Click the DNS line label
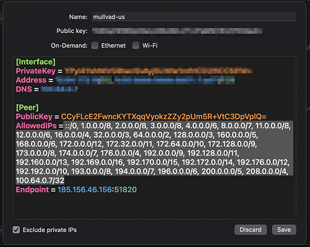The height and width of the screenshot is (247, 310). pos(24,89)
